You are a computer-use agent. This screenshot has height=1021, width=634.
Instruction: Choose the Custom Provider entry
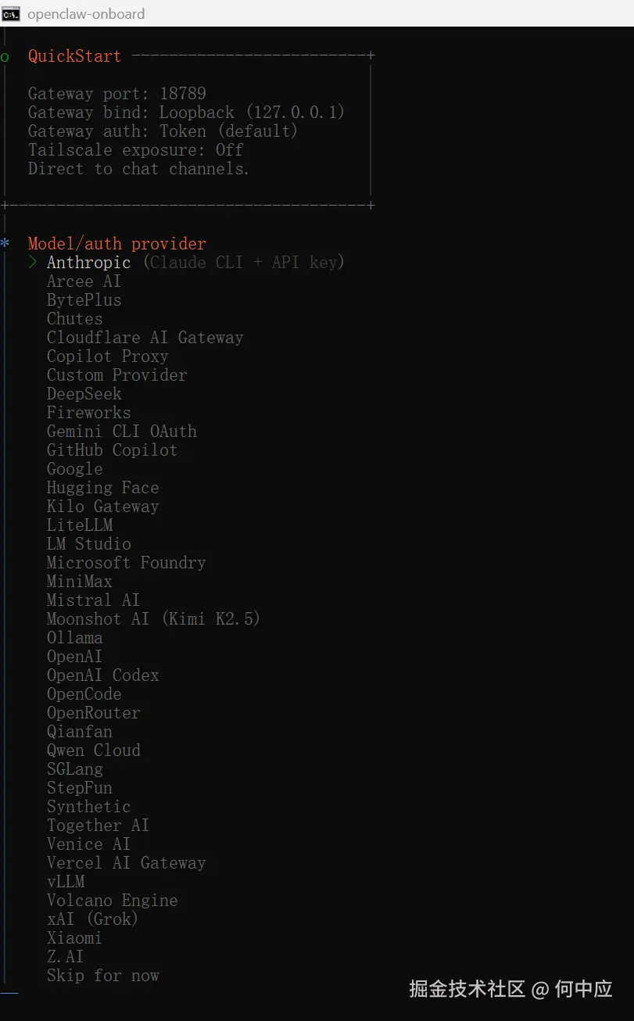tap(116, 375)
